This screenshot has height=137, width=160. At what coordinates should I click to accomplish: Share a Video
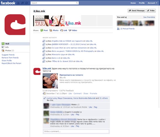(x=74, y=30)
